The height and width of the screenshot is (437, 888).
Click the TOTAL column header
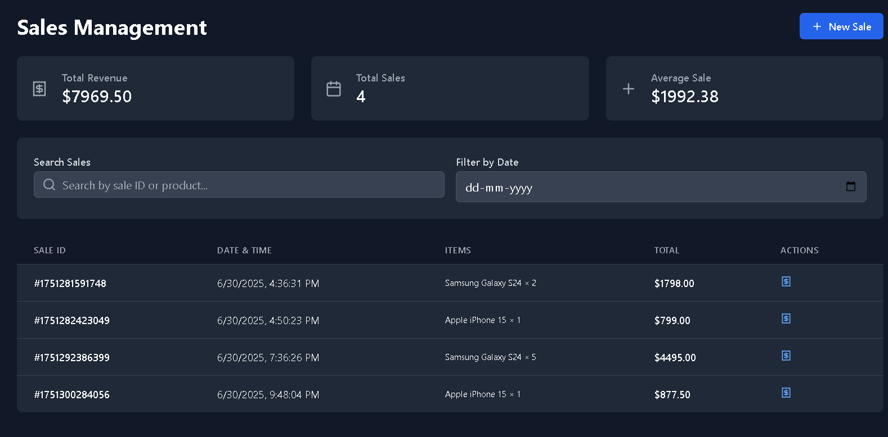(666, 251)
